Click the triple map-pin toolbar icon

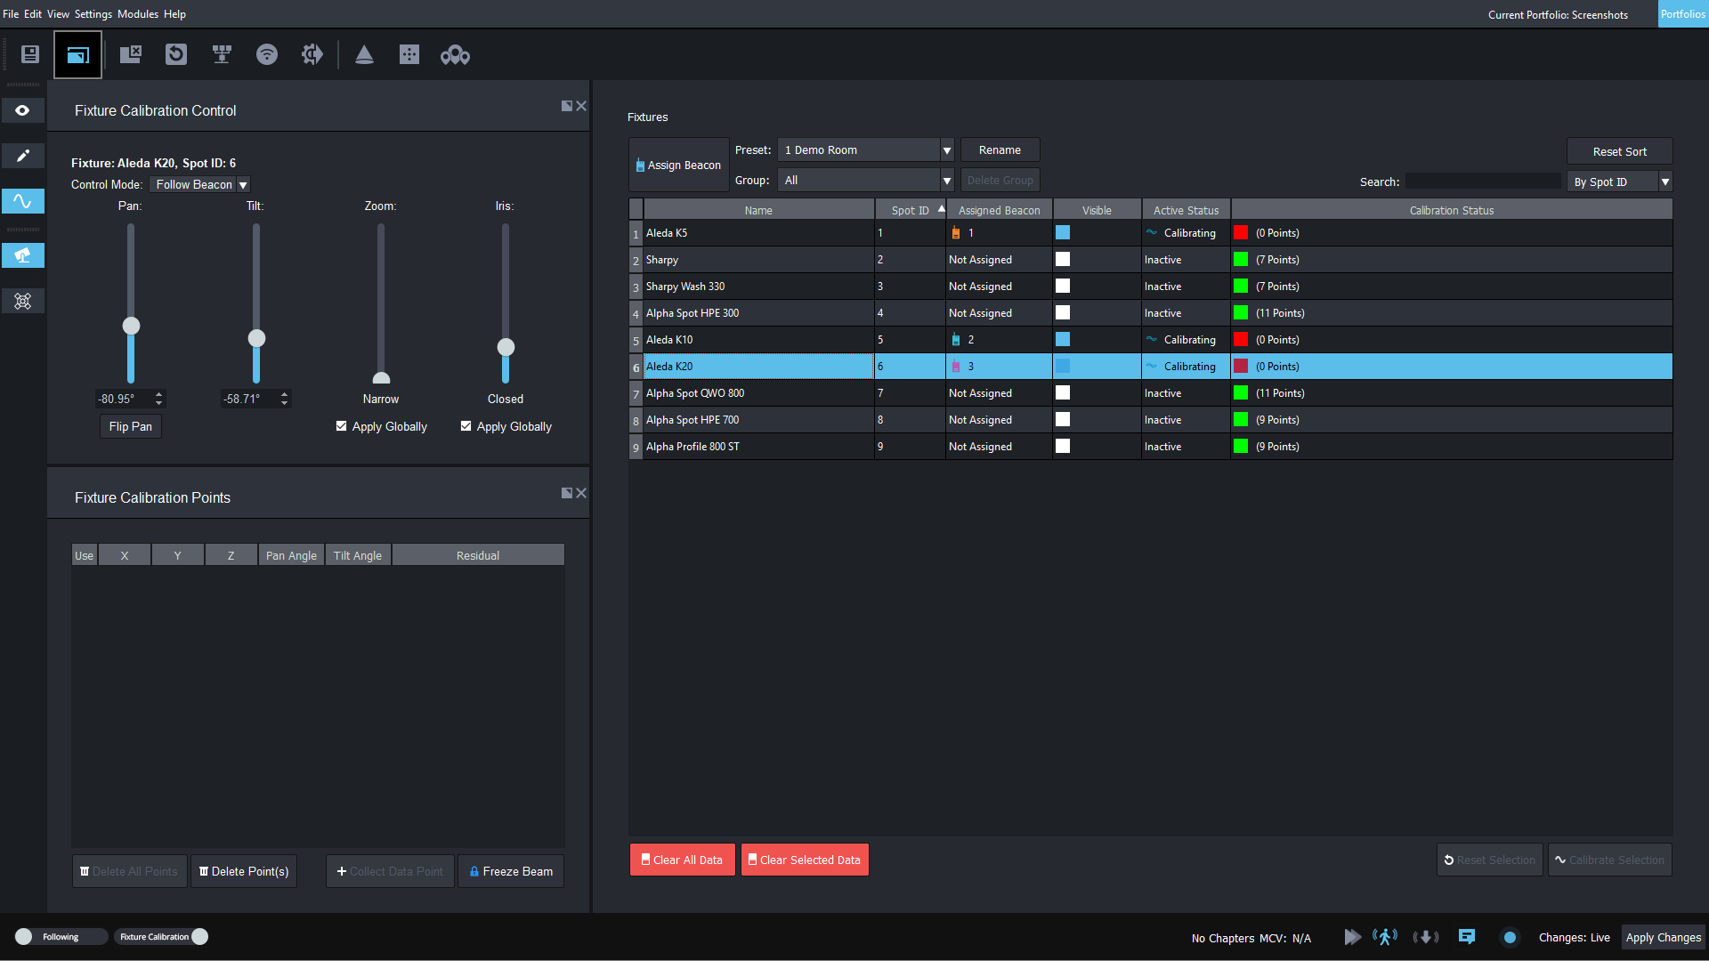point(455,55)
